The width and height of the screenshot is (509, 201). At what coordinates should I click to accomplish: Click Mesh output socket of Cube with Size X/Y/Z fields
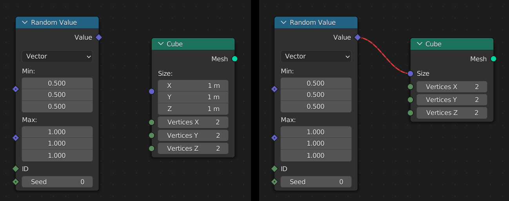point(235,59)
